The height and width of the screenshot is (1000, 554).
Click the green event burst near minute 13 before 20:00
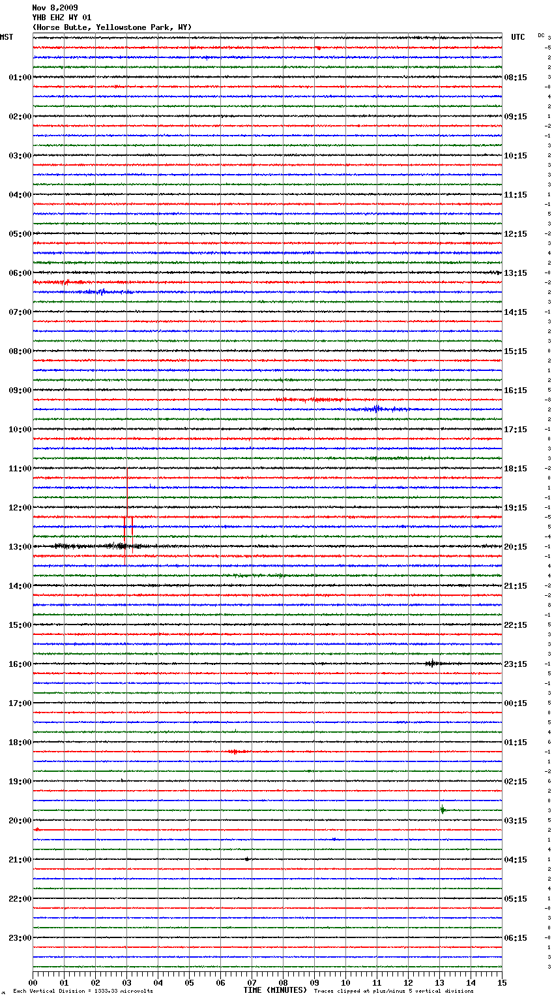[x=443, y=810]
